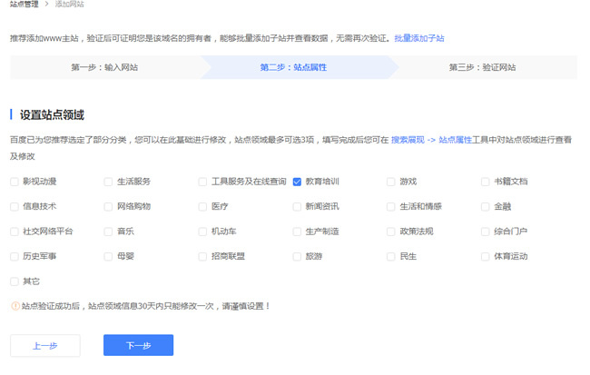Select the 新闻资讯 checkbox
Screen dimensions: 590x375
coord(297,206)
